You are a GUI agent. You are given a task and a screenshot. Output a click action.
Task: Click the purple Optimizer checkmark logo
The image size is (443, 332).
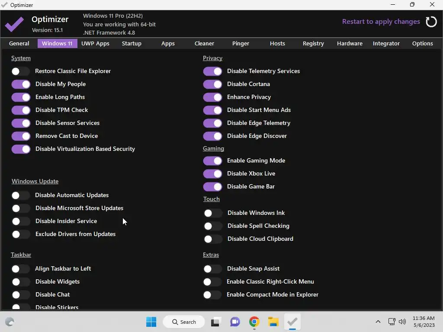pyautogui.click(x=14, y=24)
